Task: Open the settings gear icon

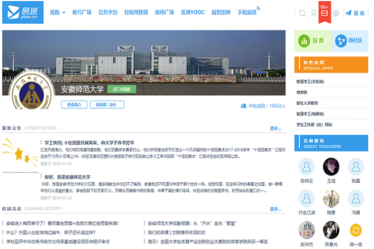Action: [x=336, y=13]
